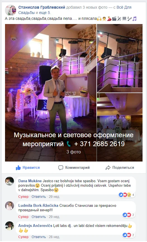Screen dimensions: 147x242
Task: Click the Поделиться share arrow icon
Action: [108, 168]
